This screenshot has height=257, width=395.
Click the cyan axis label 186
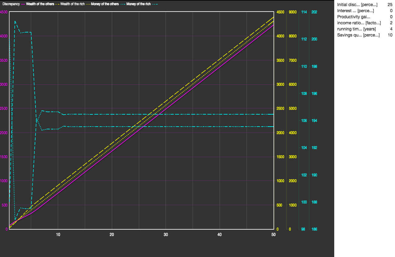[314, 229]
